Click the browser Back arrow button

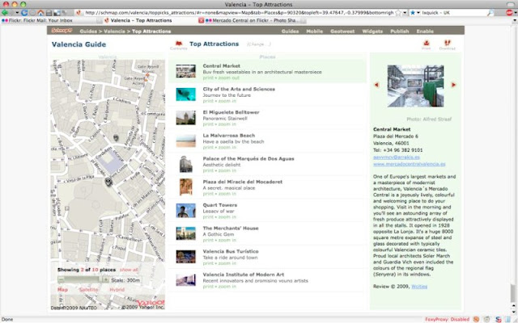click(5, 13)
